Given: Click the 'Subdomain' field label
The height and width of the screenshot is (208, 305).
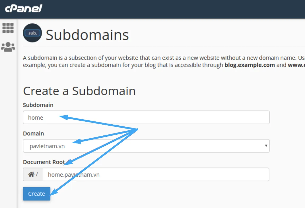Looking at the screenshot, I should [x=38, y=105].
